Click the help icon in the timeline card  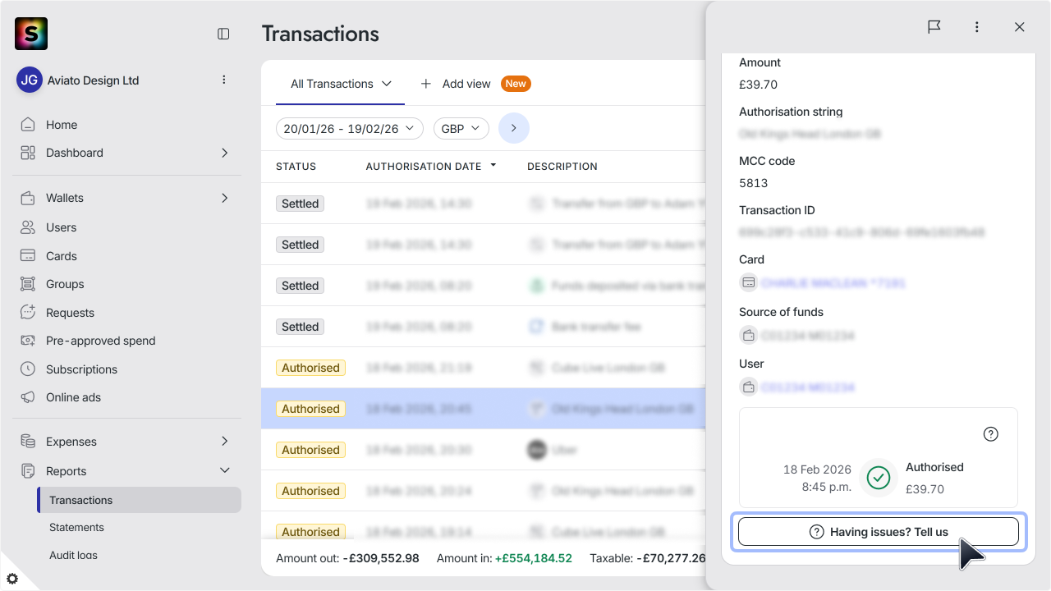(x=991, y=434)
